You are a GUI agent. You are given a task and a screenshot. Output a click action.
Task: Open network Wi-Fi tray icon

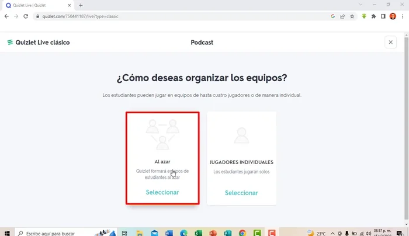click(x=362, y=234)
